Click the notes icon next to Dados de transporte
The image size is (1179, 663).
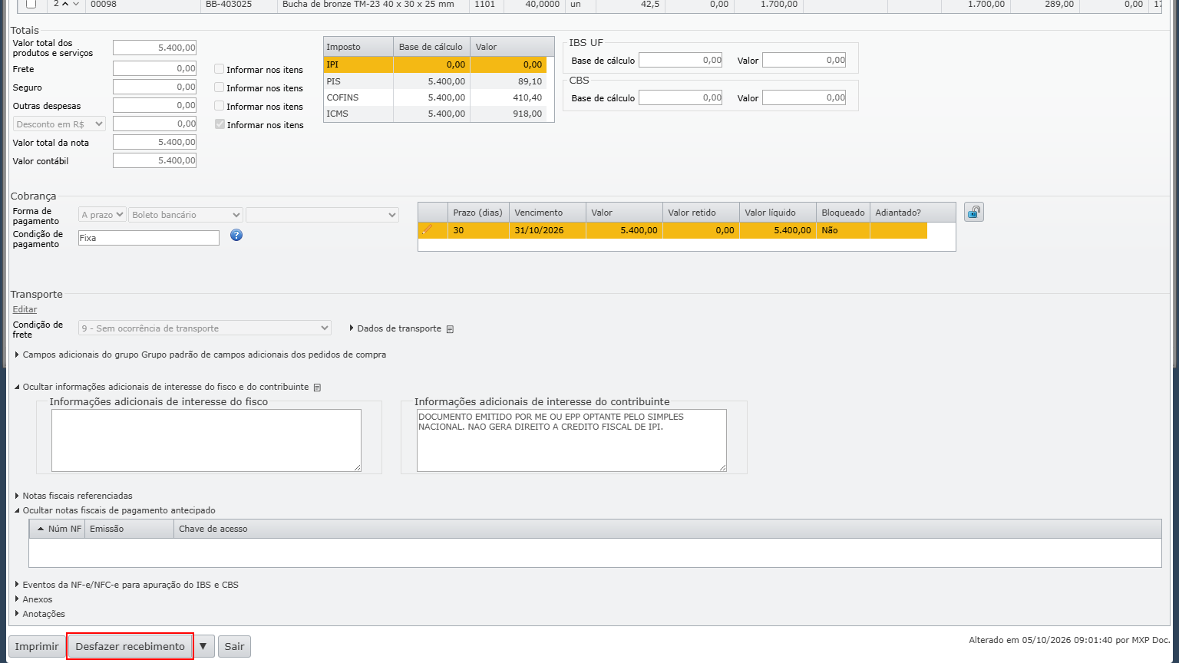point(450,329)
